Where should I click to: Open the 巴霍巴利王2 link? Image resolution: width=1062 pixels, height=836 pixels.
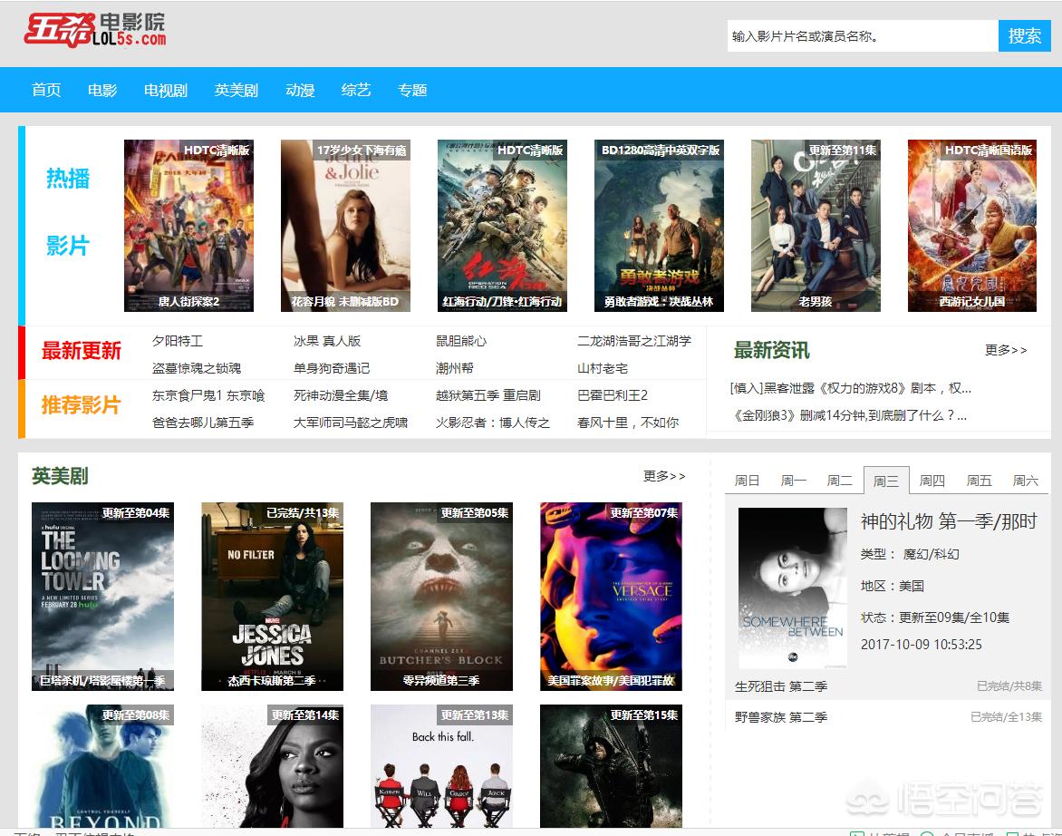coord(613,395)
